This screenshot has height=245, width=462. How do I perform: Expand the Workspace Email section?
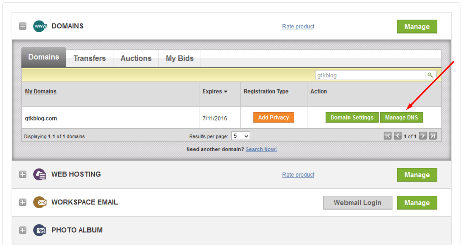click(x=23, y=202)
